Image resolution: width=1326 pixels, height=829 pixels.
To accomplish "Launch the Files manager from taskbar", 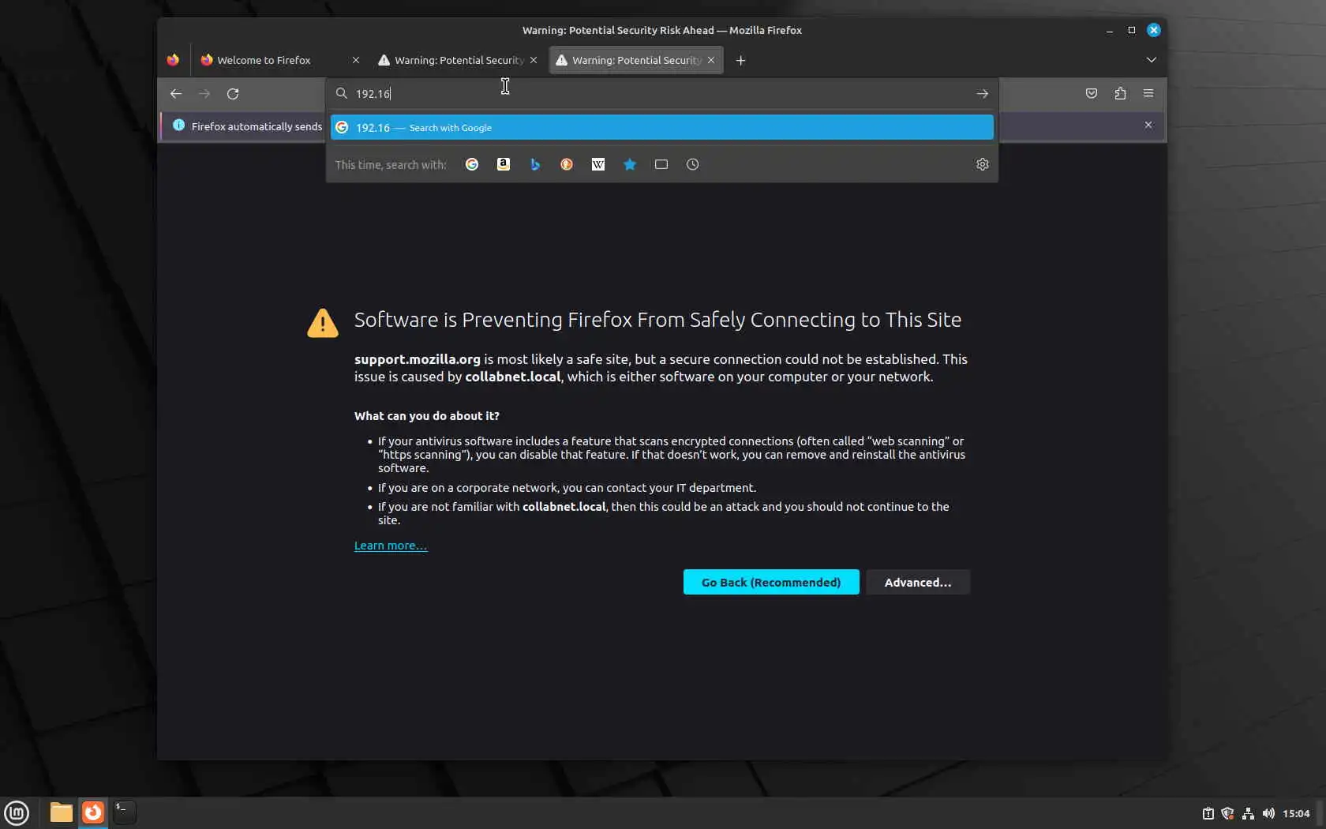I will click(61, 812).
